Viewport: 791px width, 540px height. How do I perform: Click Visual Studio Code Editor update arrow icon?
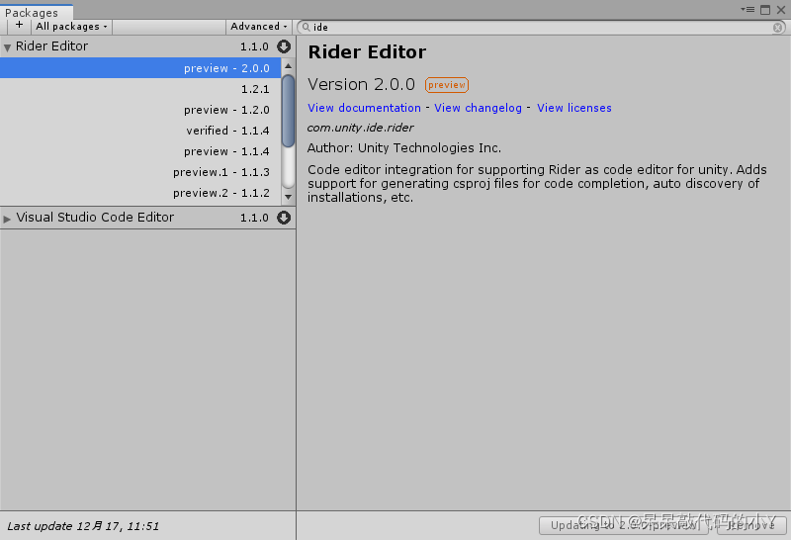pyautogui.click(x=284, y=218)
